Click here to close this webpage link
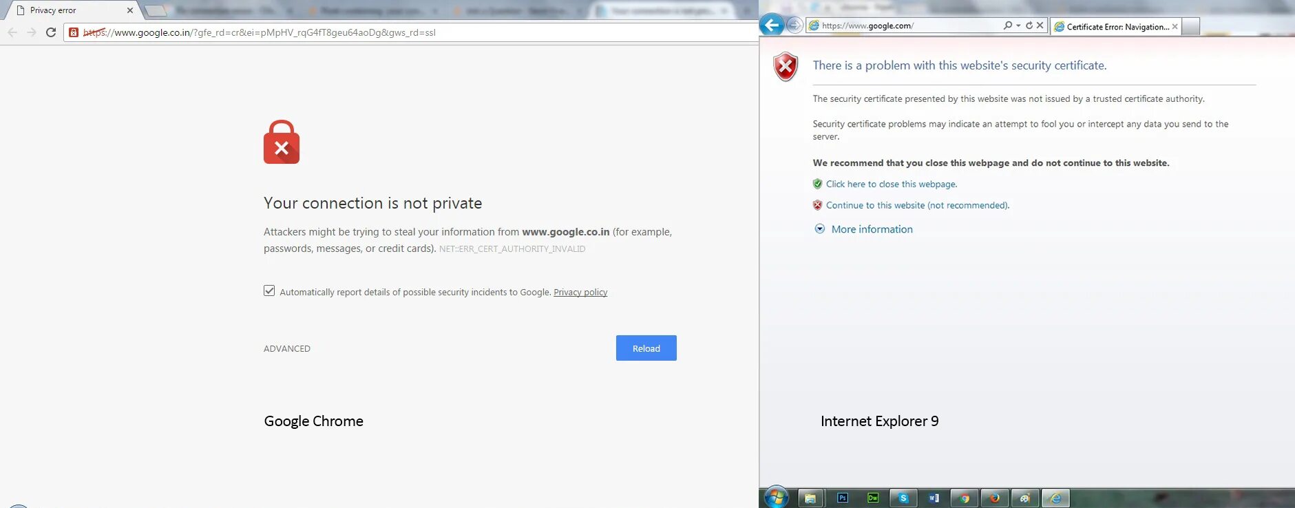This screenshot has width=1295, height=508. 892,184
